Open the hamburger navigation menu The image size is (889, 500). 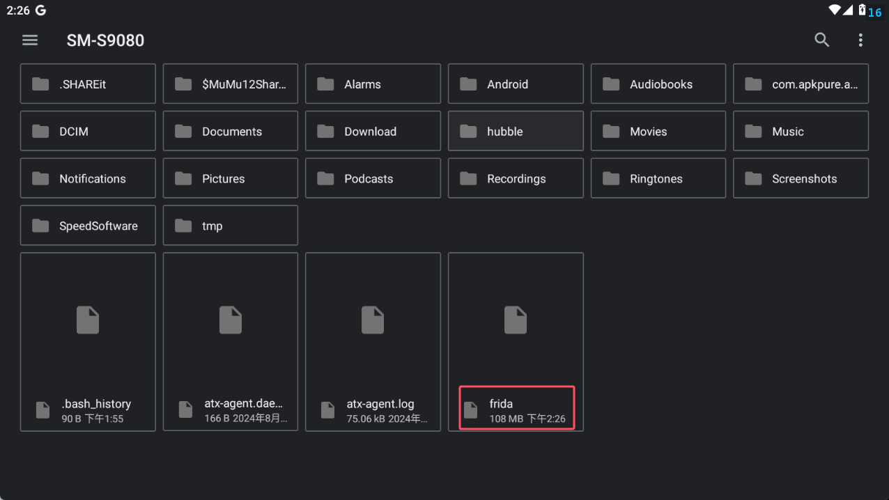[x=30, y=40]
